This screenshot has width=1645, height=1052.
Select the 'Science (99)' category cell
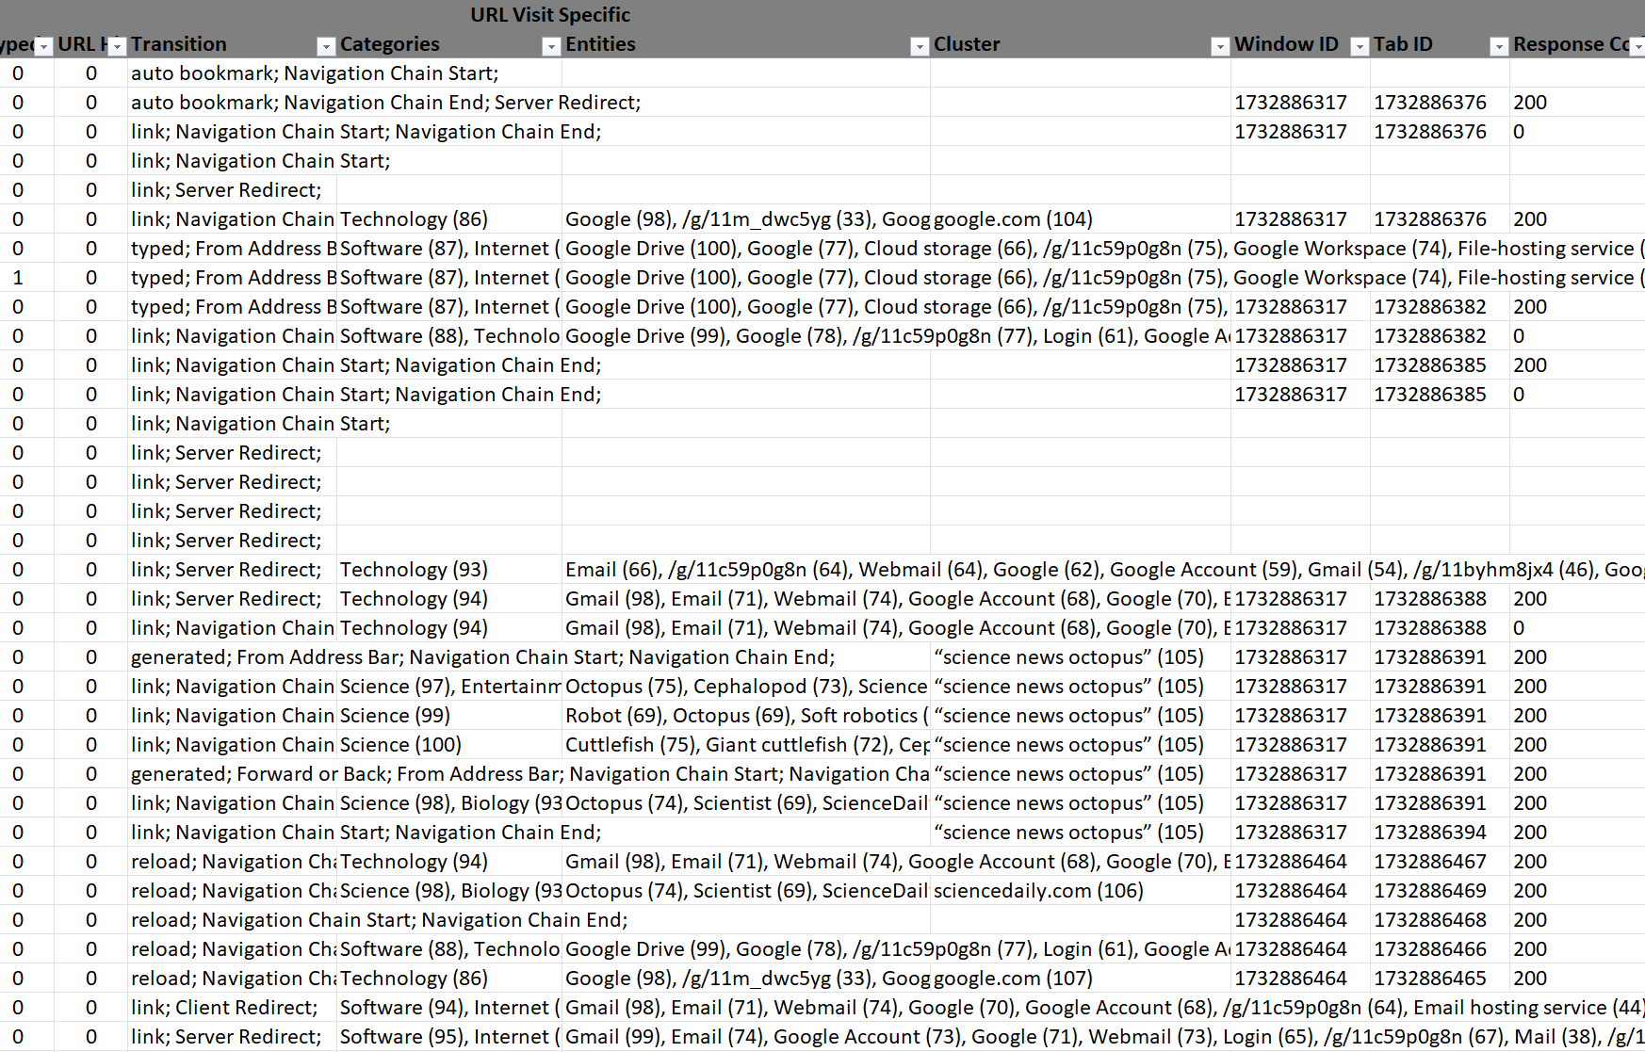click(449, 716)
